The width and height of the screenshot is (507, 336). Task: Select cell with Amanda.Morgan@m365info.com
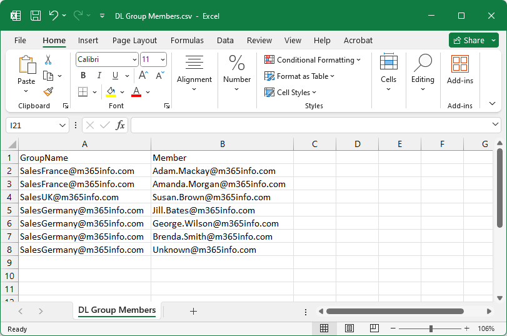click(x=222, y=184)
